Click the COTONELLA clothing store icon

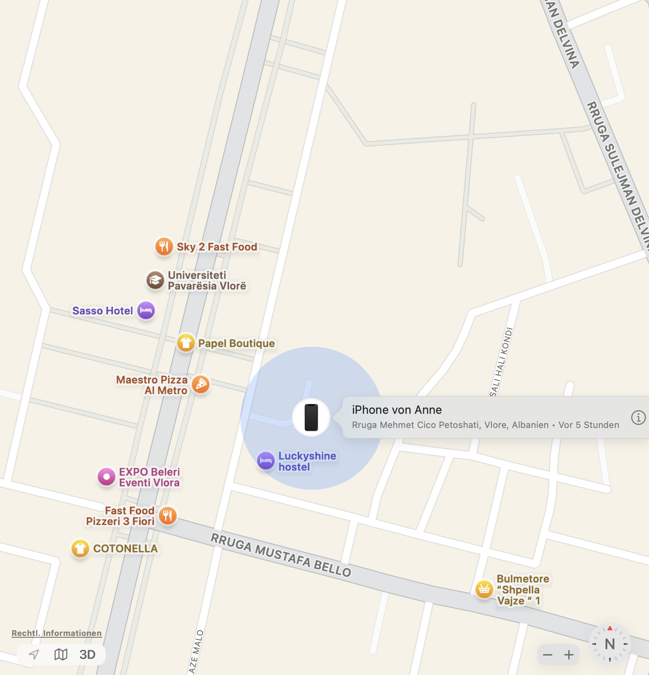tap(80, 549)
